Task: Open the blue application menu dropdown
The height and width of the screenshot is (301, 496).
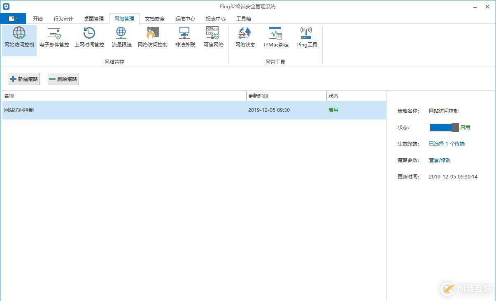Action: coord(13,19)
